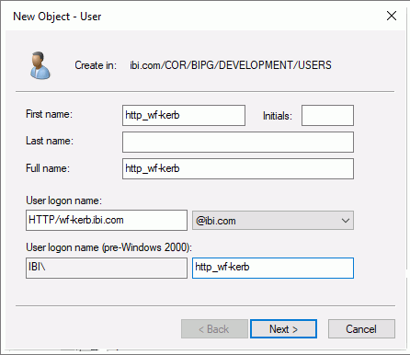Click the ibi.com/COR/BIPG/DEVELOPMENT/USERS path text
410x355 pixels.
tap(231, 65)
